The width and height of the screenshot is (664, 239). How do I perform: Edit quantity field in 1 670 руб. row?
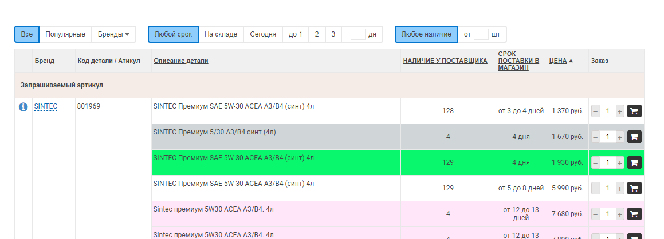608,137
